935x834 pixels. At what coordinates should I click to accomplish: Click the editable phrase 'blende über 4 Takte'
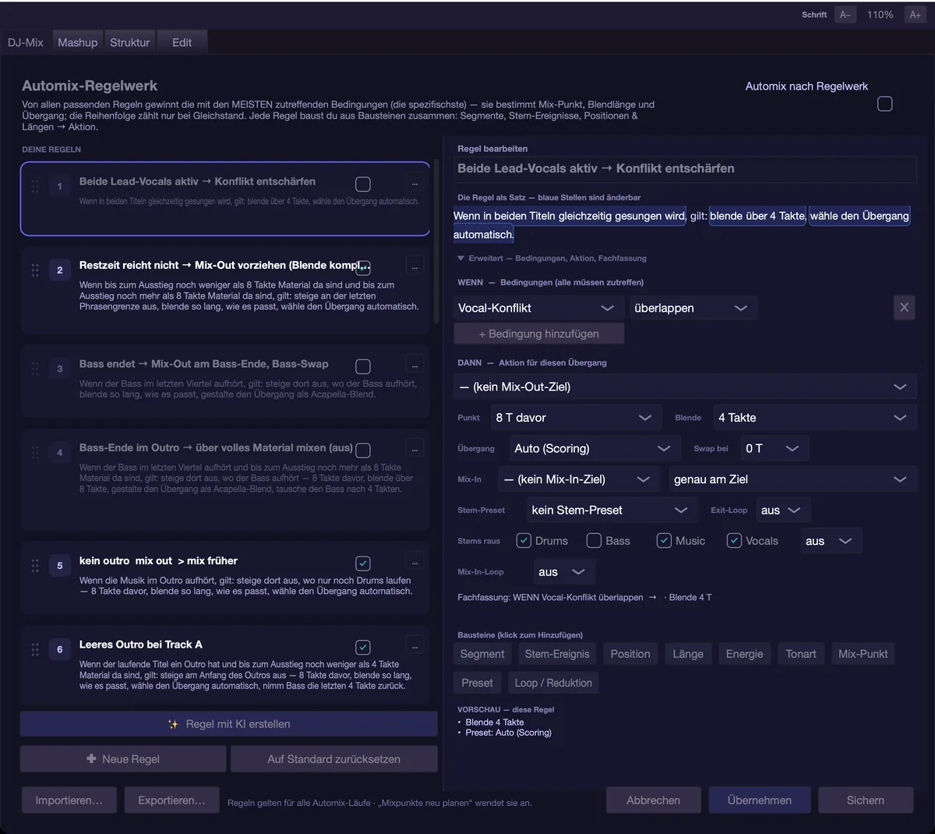758,216
